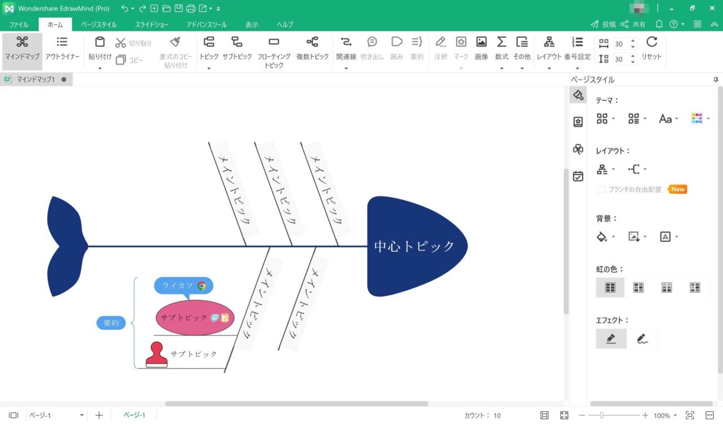
Task: Open the background image dropdown
Action: (638, 237)
